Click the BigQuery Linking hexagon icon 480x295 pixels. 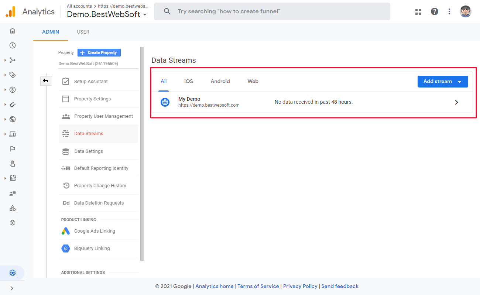(66, 248)
